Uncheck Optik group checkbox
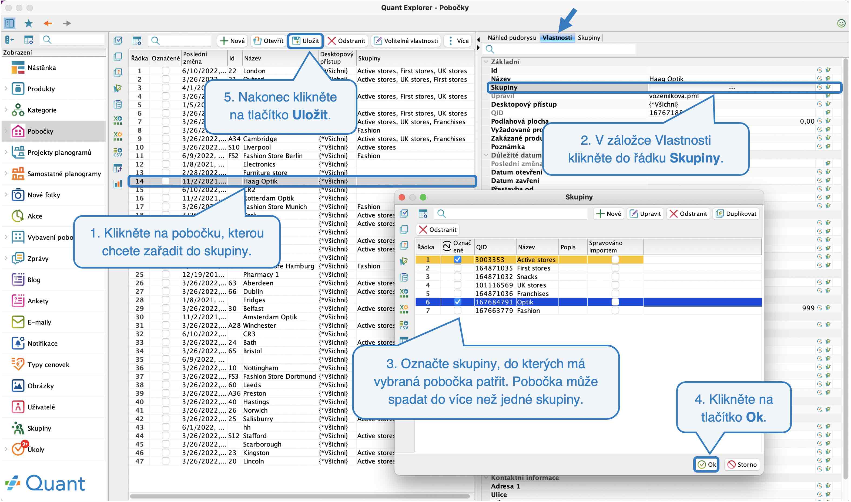The width and height of the screenshot is (851, 502). [x=458, y=302]
